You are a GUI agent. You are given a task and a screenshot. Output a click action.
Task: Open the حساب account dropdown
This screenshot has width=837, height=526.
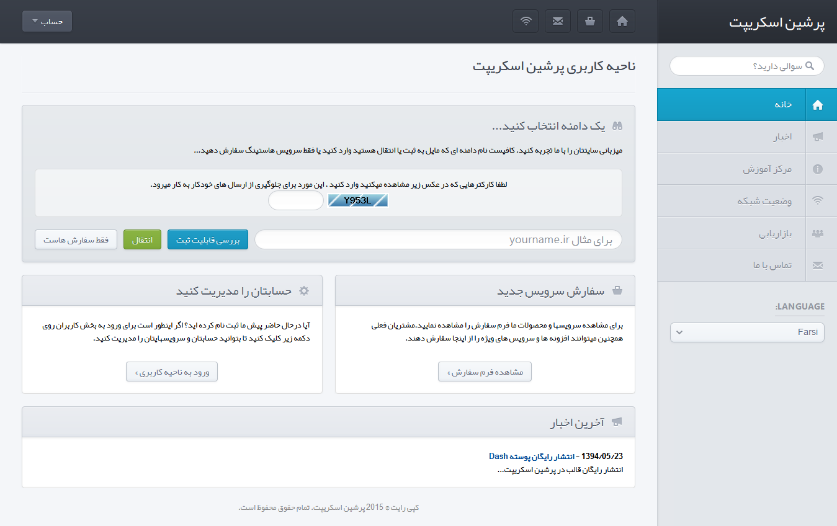pos(47,21)
